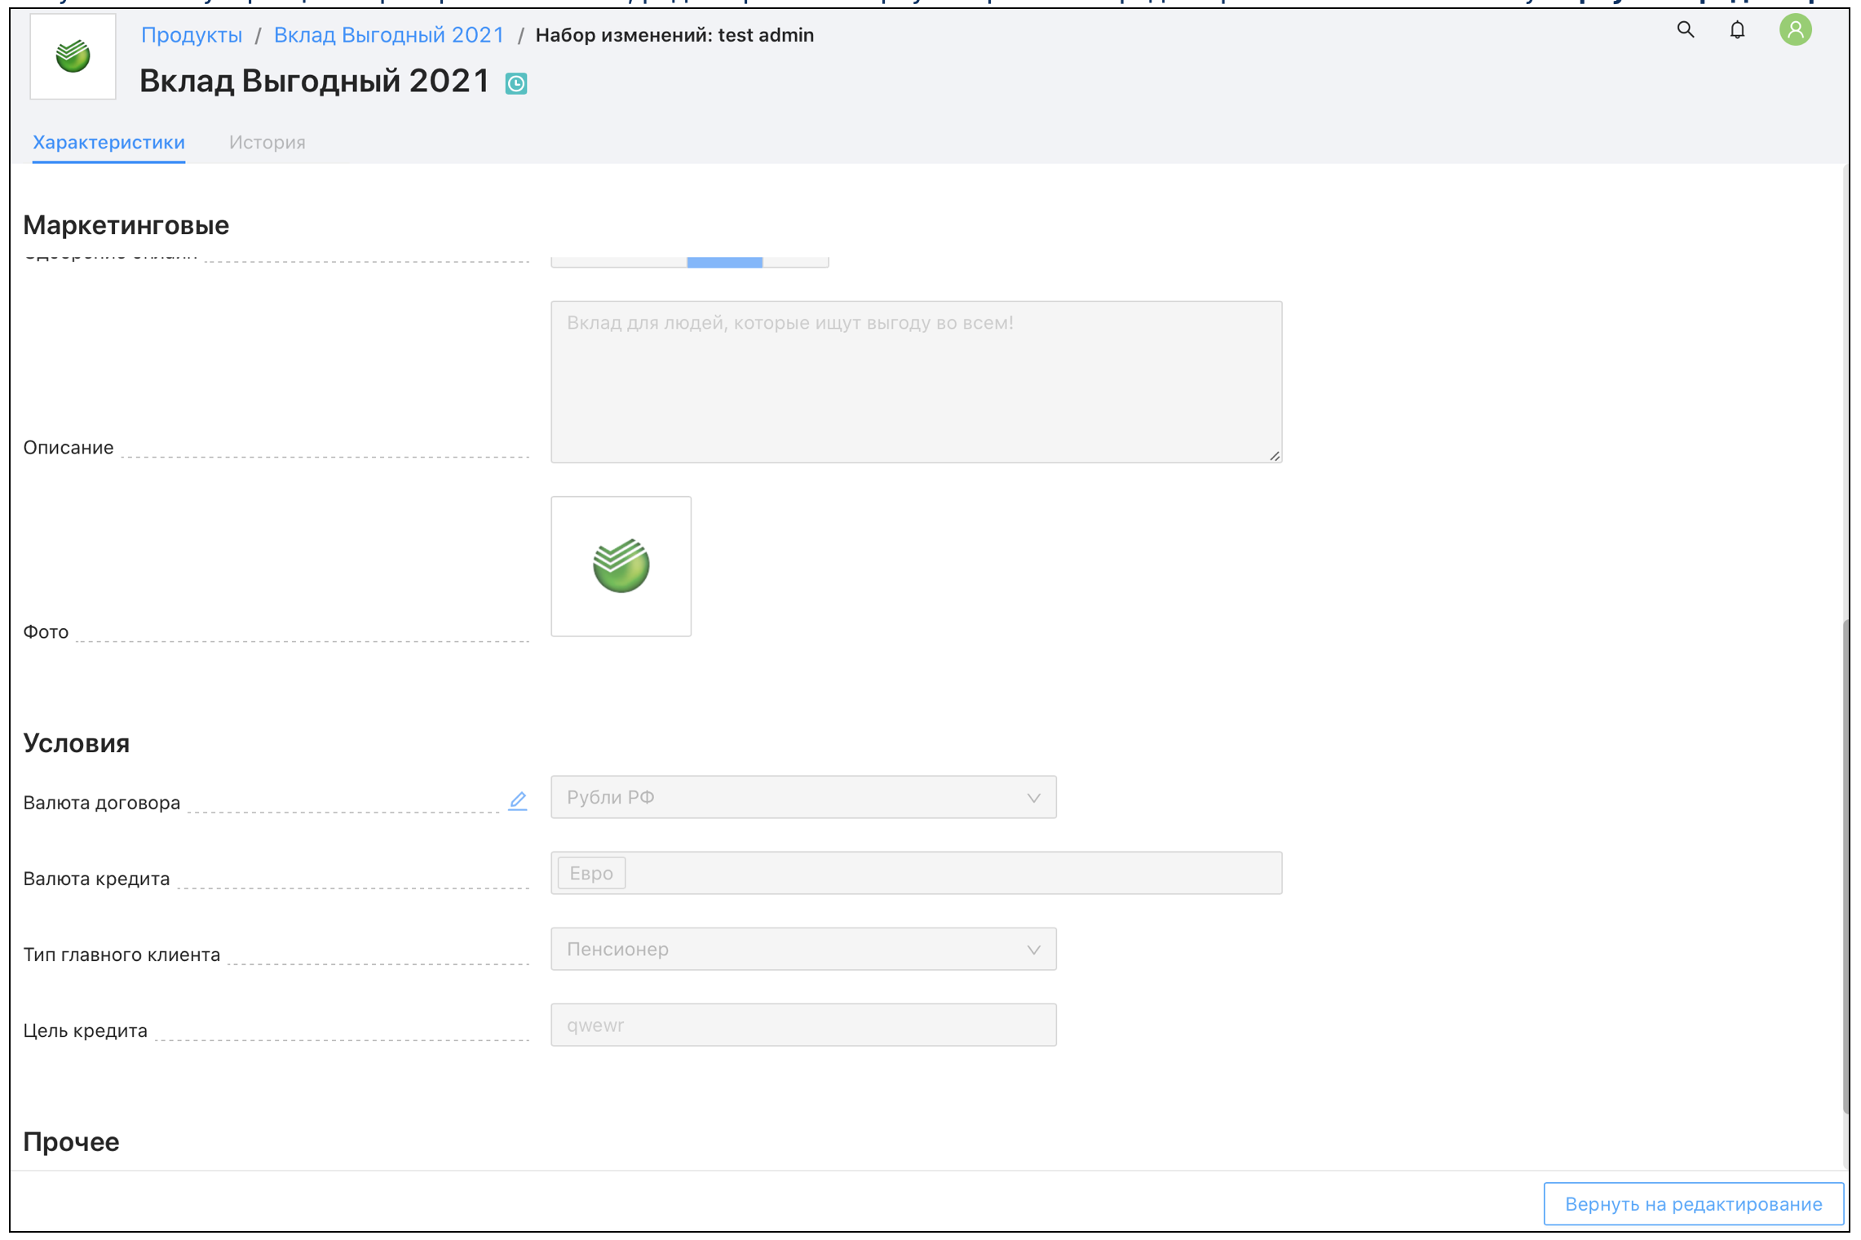Switch to the История tab
This screenshot has height=1240, width=1861.
pos(267,142)
